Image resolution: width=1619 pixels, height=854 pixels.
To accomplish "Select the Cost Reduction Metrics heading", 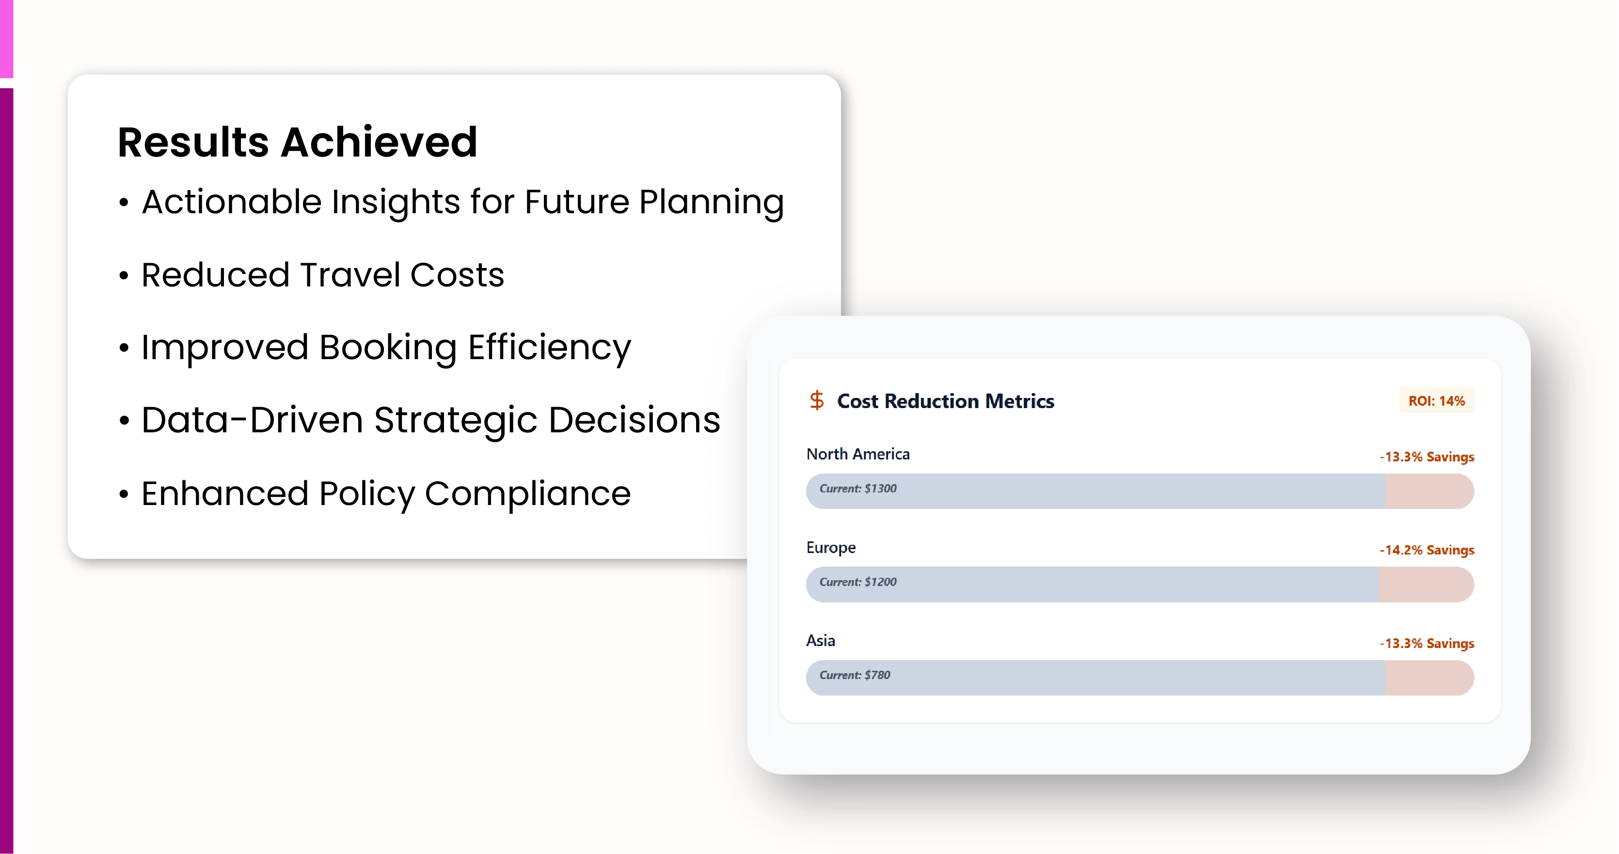I will coord(945,401).
